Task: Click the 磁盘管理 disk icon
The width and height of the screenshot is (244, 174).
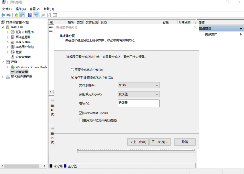Action: [13, 72]
